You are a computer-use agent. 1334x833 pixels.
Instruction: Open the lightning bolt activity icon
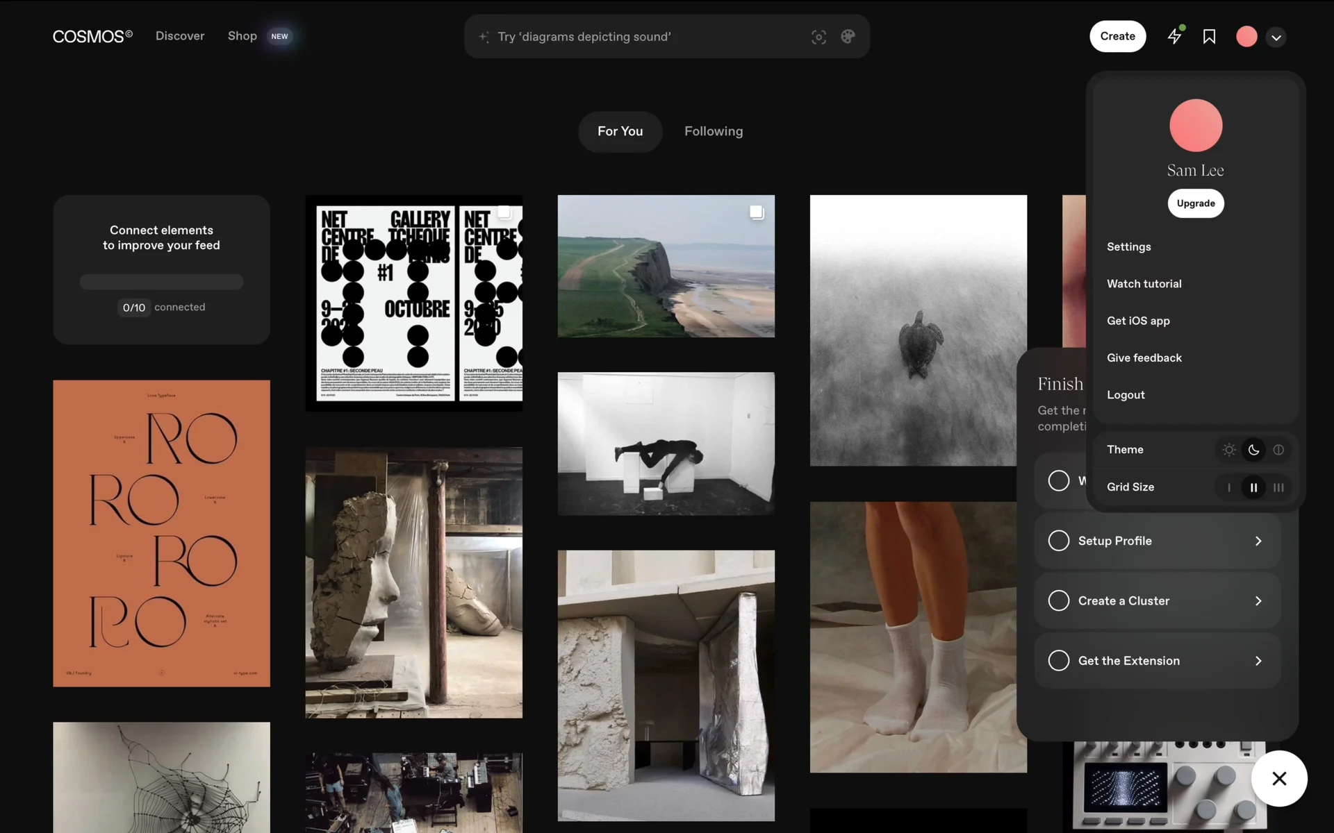tap(1174, 36)
